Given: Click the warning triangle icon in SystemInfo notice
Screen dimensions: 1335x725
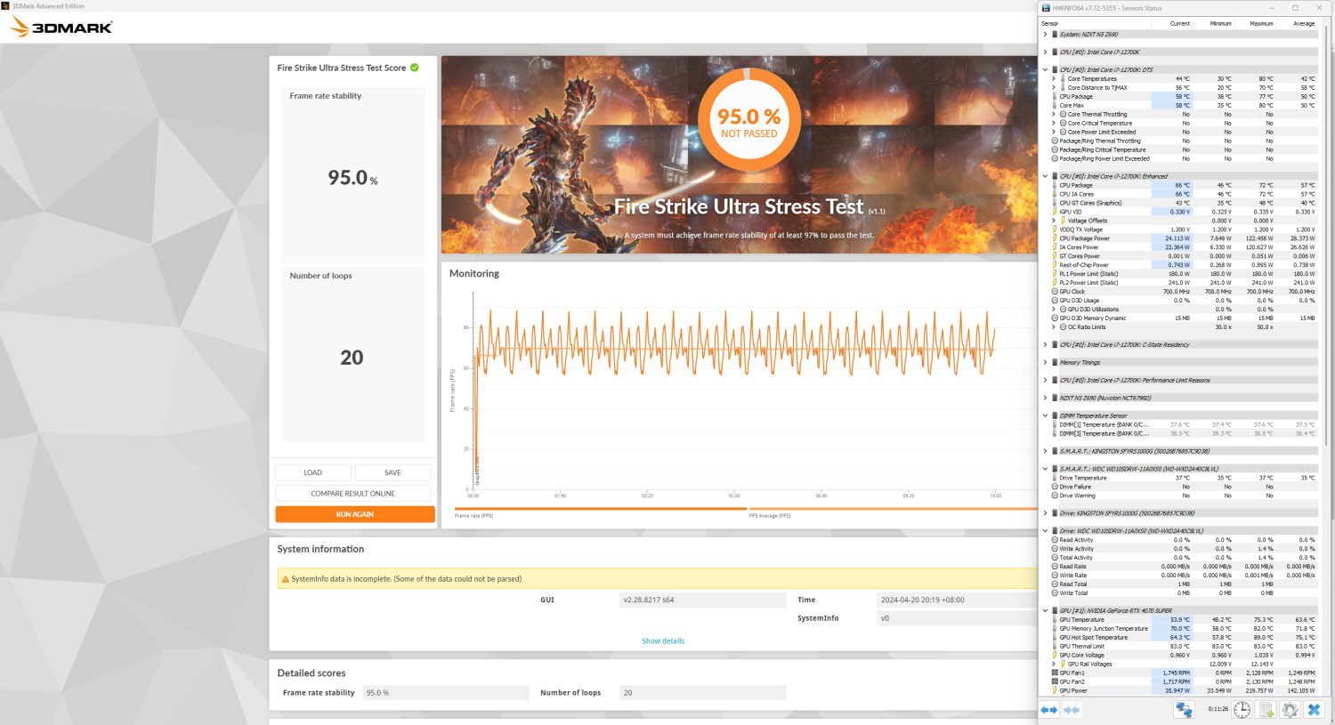Looking at the screenshot, I should (x=286, y=579).
